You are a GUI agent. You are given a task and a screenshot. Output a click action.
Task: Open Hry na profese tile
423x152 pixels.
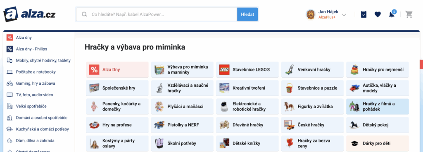pos(117,125)
